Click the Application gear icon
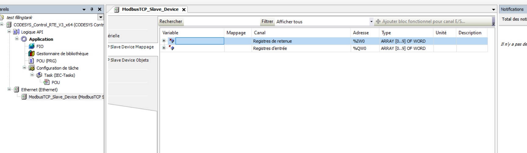This screenshot has width=527, height=153. 24,39
